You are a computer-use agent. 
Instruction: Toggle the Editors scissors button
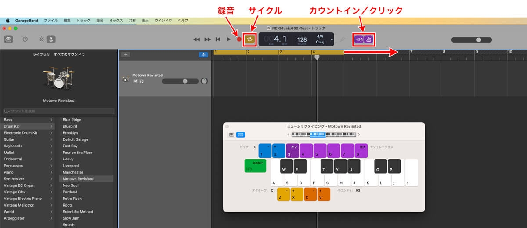51,39
